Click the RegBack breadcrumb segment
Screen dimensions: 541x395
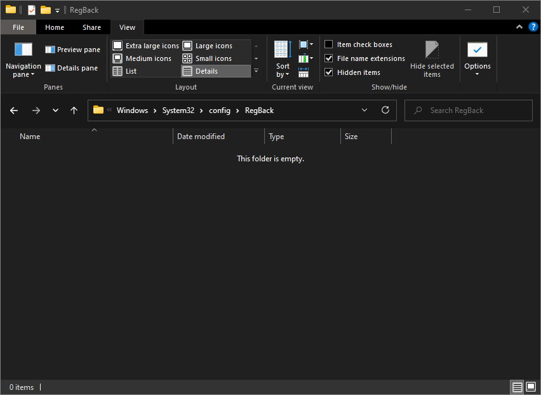coord(260,110)
